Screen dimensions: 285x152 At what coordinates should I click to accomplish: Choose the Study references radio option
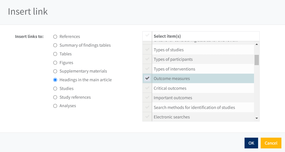click(55, 97)
